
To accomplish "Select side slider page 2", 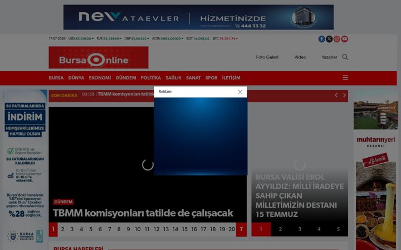I will [x=280, y=229].
